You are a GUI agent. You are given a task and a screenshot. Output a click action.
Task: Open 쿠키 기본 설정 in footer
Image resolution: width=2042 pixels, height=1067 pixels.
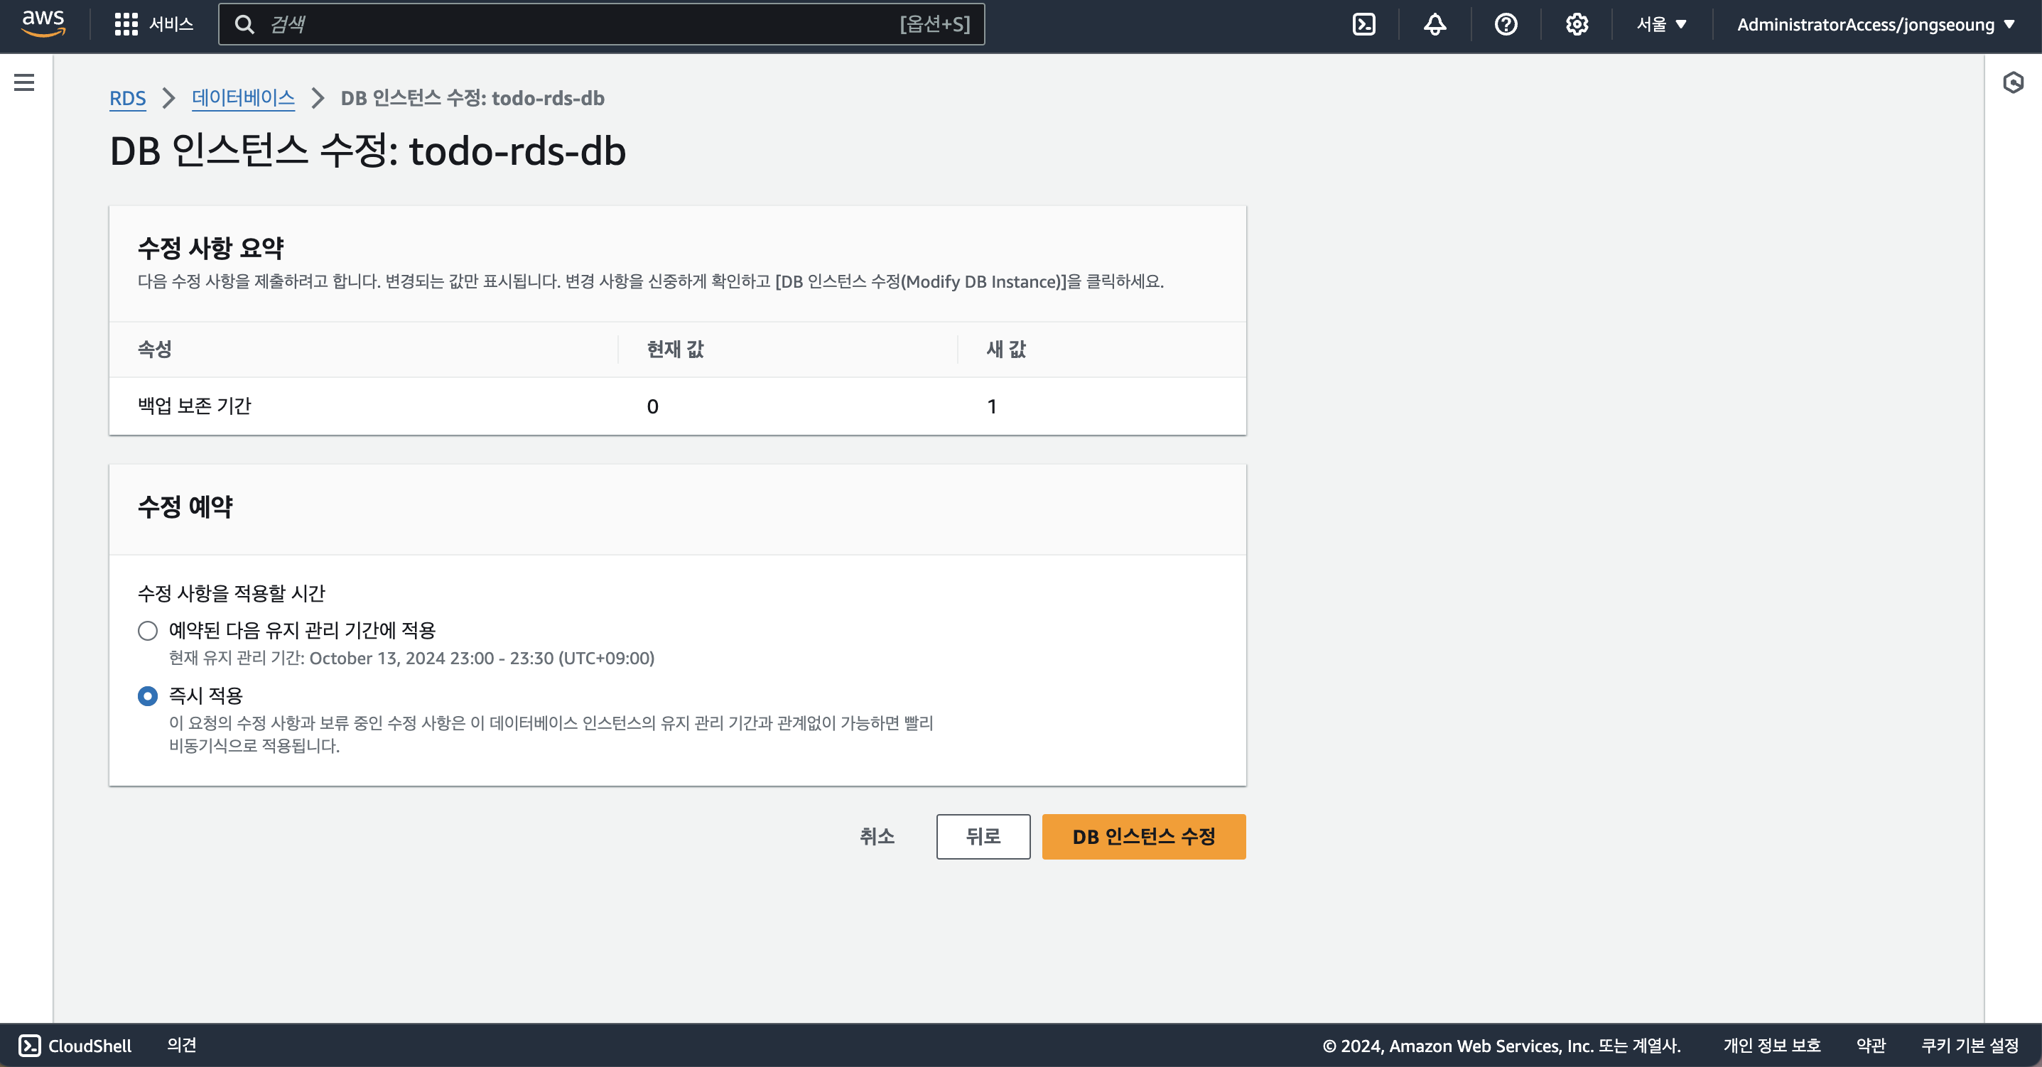point(1969,1045)
